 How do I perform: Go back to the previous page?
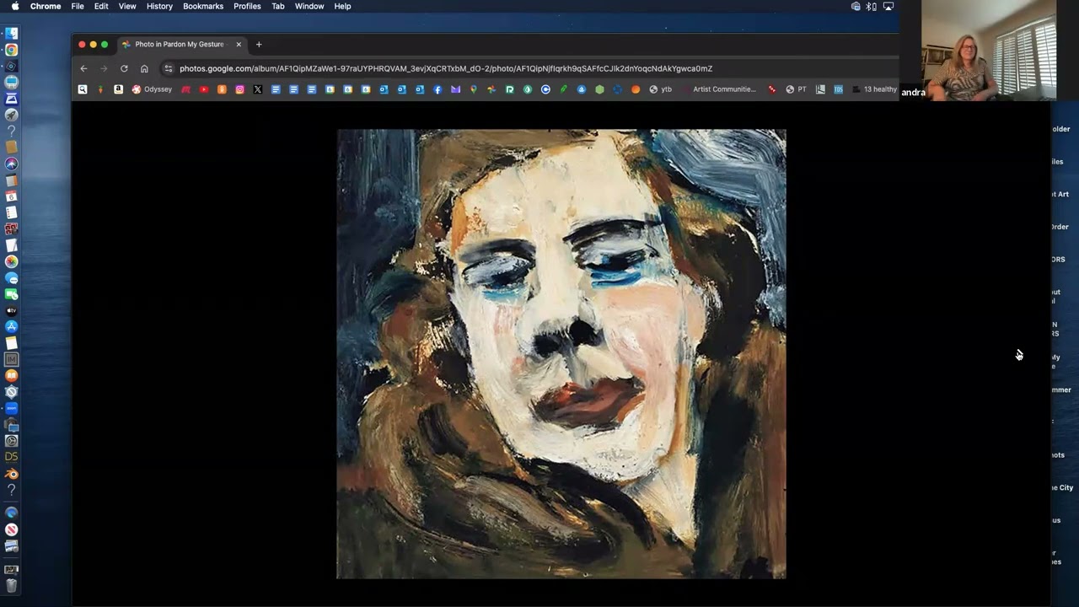pos(83,68)
